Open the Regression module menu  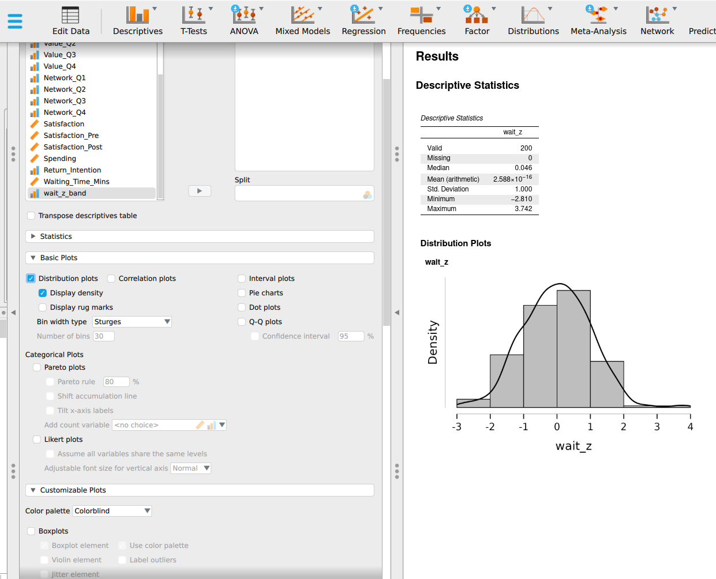(x=363, y=21)
